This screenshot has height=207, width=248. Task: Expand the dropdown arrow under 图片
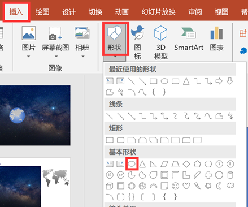tap(28, 57)
